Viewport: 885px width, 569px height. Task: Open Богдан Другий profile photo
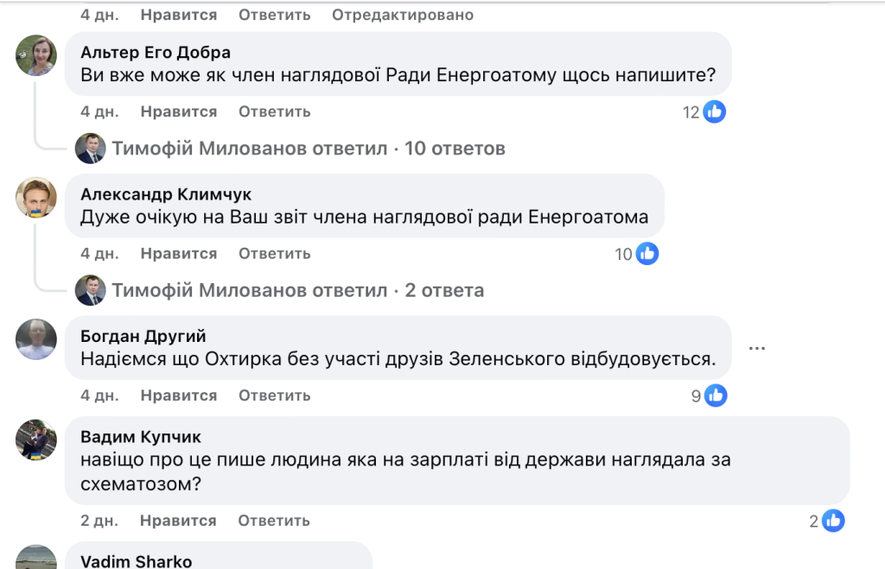pos(35,338)
